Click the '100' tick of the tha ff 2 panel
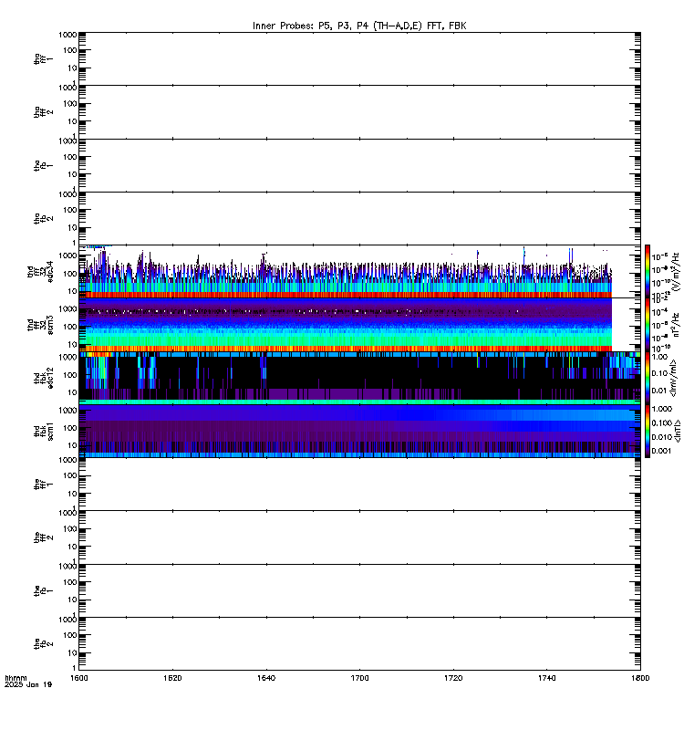 point(70,104)
